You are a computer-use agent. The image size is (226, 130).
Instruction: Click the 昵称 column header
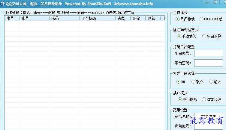pos(138,18)
